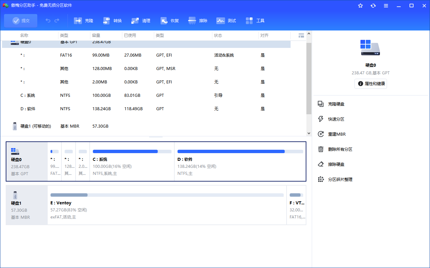Click the scroll-down arrow of partition list
430x268 pixels.
click(309, 133)
